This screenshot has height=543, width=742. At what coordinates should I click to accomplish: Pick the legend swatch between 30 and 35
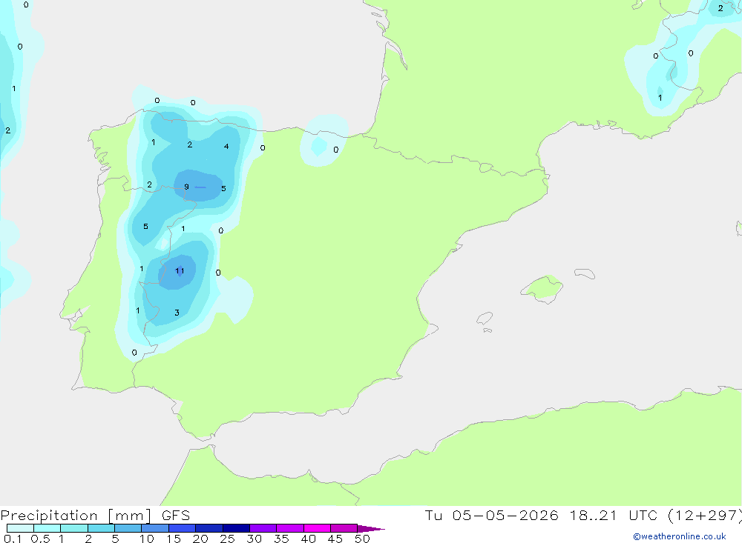(263, 528)
